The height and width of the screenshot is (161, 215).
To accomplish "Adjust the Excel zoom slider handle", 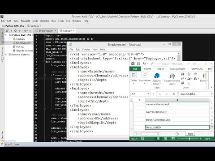I will pyautogui.click(x=189, y=139).
